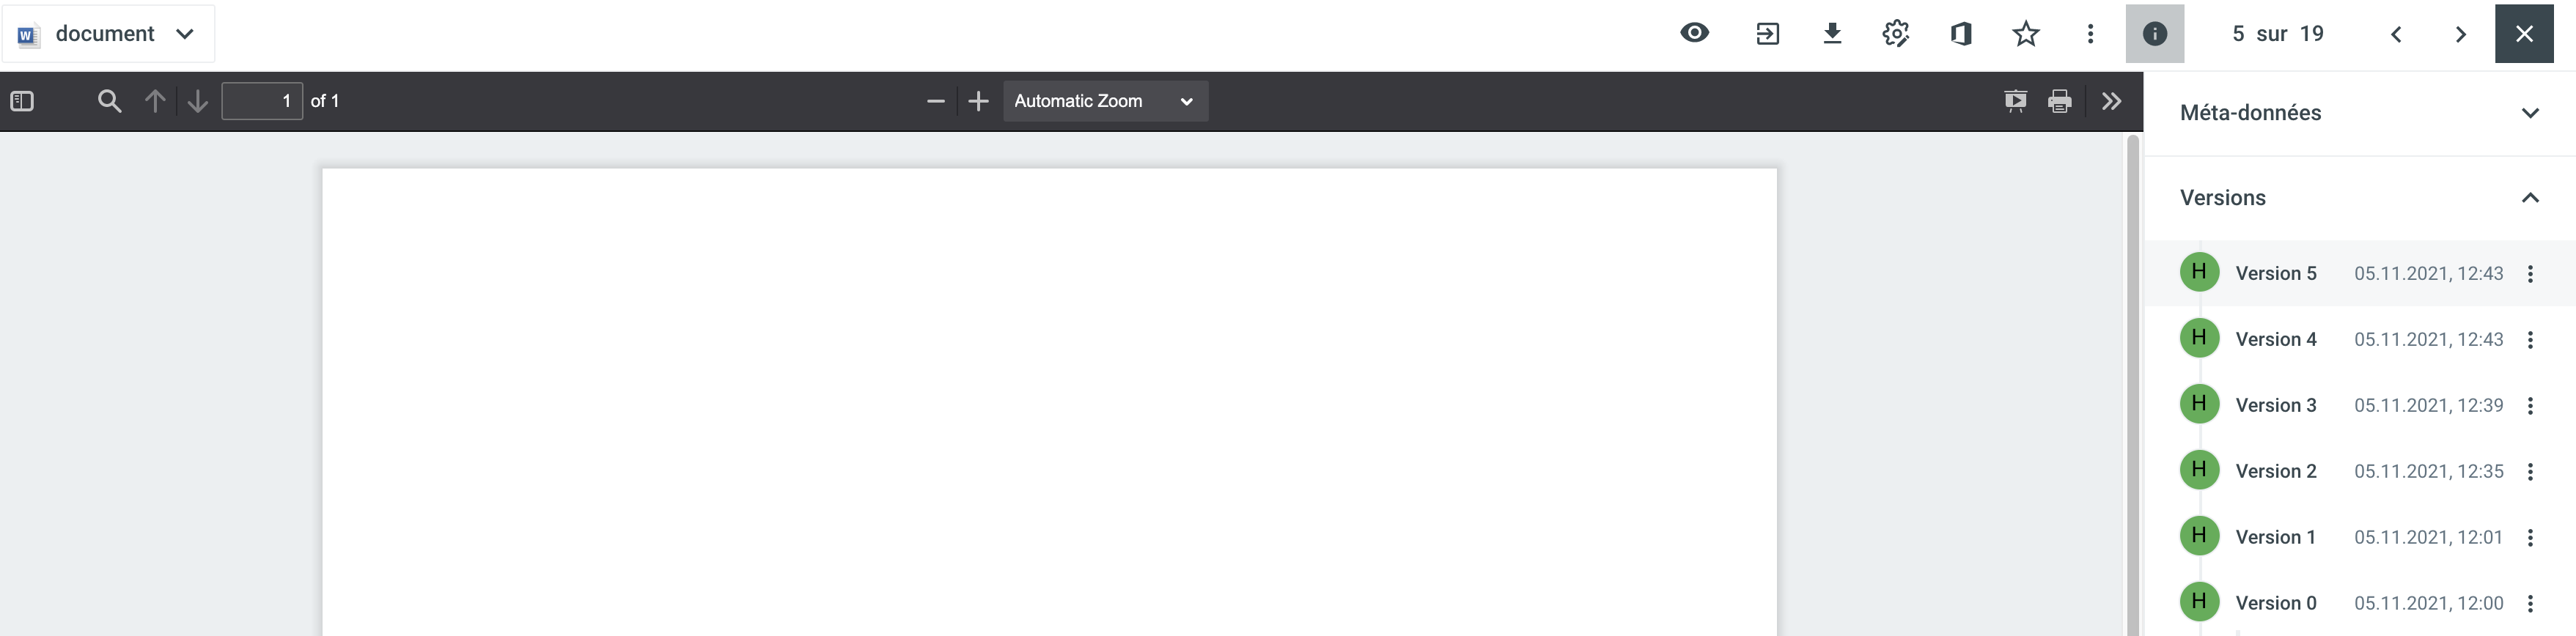Click the zoom in plus icon
This screenshot has height=636, width=2576.
pyautogui.click(x=979, y=101)
